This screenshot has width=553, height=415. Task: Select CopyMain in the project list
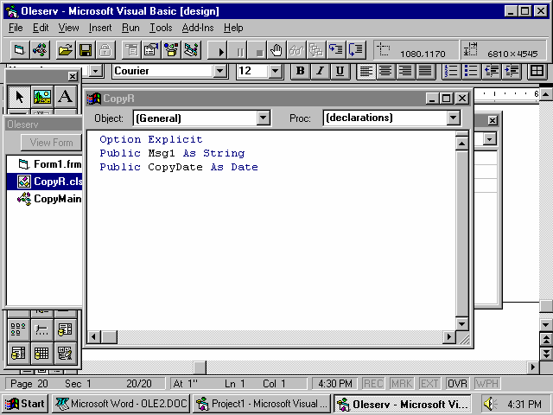pyautogui.click(x=57, y=199)
